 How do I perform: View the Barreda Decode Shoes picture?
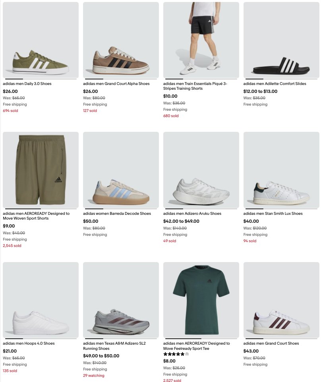(121, 170)
